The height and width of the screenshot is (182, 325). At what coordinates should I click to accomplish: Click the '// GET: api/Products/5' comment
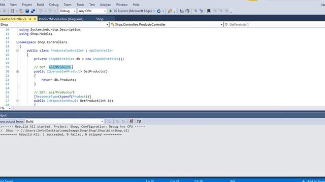coord(54,92)
